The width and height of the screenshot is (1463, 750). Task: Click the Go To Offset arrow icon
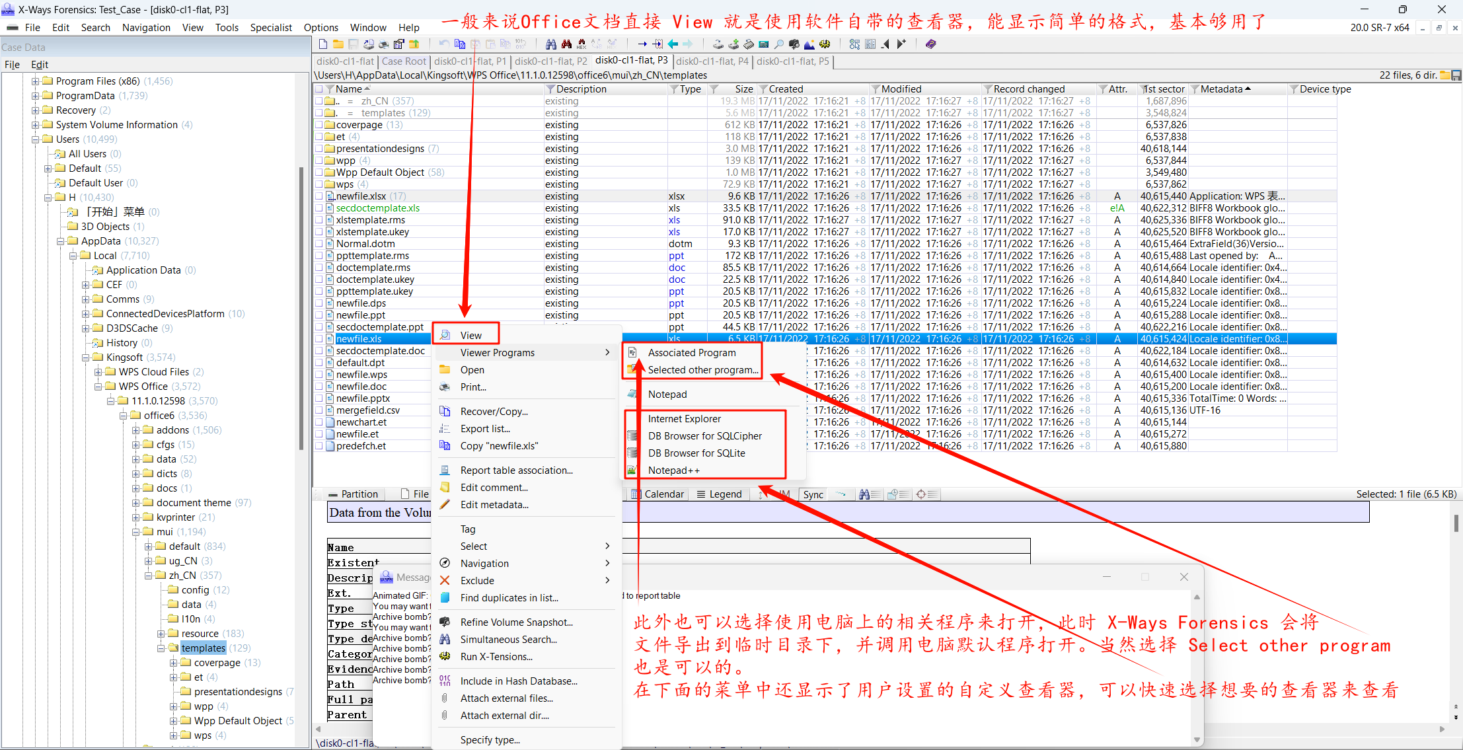point(642,44)
